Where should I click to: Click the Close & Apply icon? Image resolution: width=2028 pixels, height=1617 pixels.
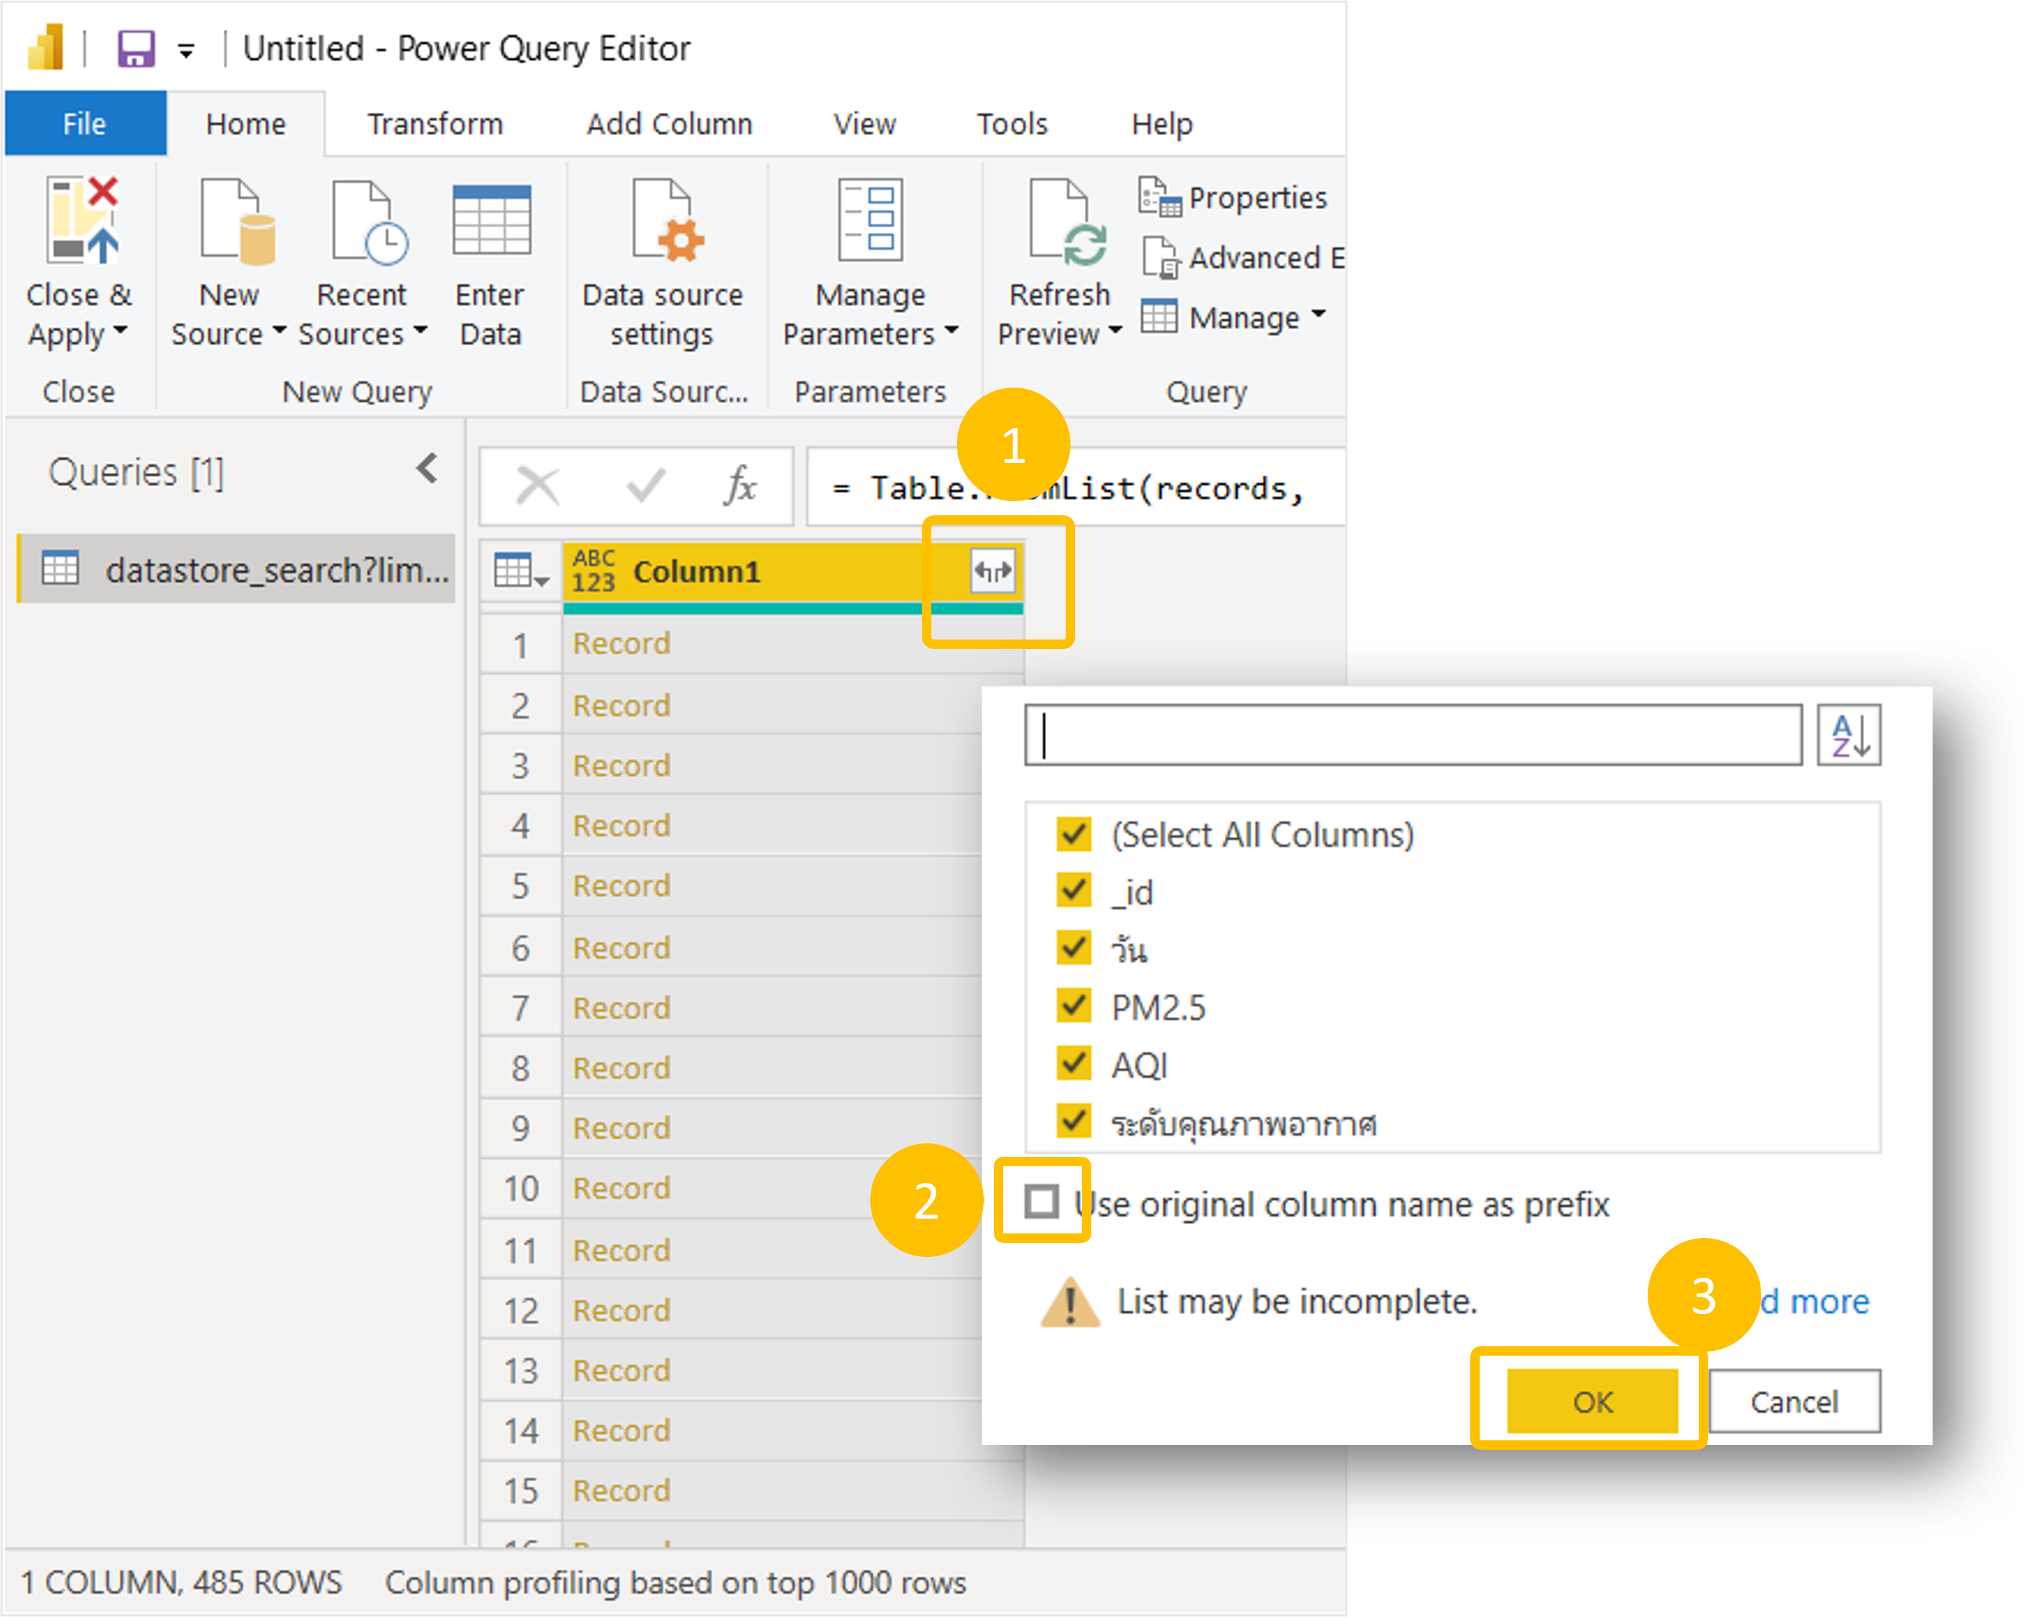82,221
